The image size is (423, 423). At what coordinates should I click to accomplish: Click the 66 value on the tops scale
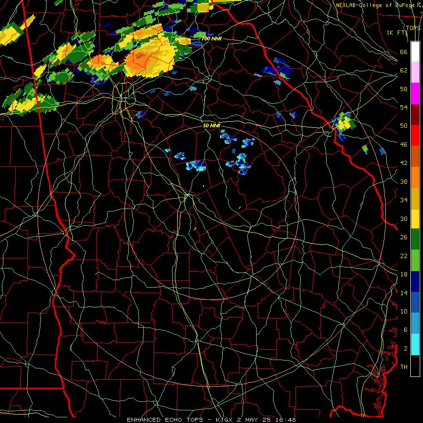[x=404, y=52]
